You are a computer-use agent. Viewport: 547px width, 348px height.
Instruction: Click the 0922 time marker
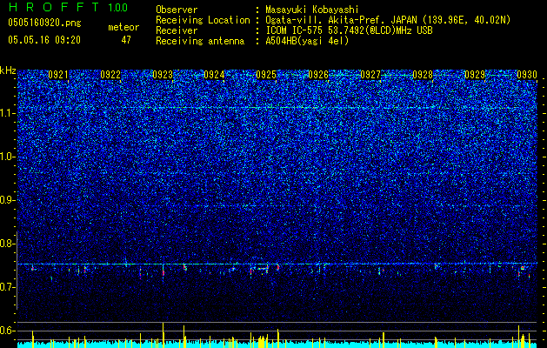[x=110, y=75]
